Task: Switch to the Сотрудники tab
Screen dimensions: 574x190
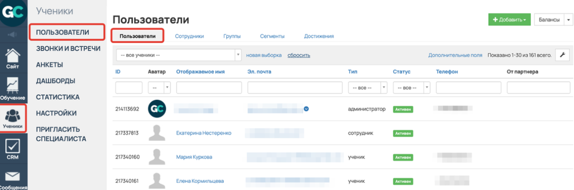Action: coord(189,36)
